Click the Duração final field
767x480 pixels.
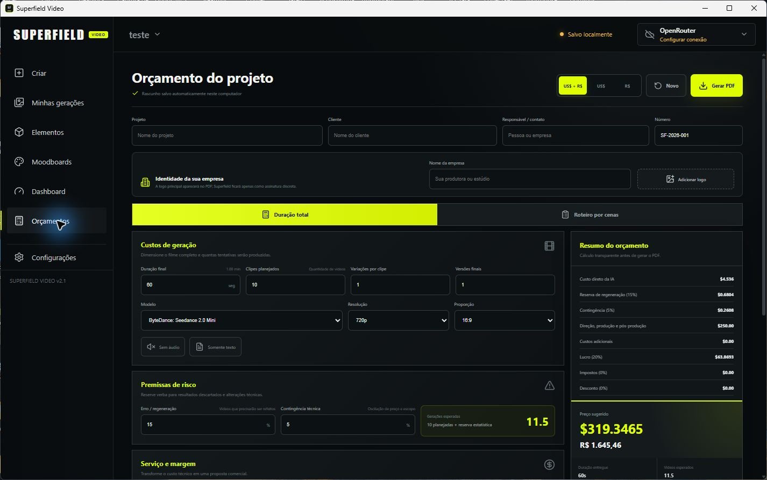(190, 285)
